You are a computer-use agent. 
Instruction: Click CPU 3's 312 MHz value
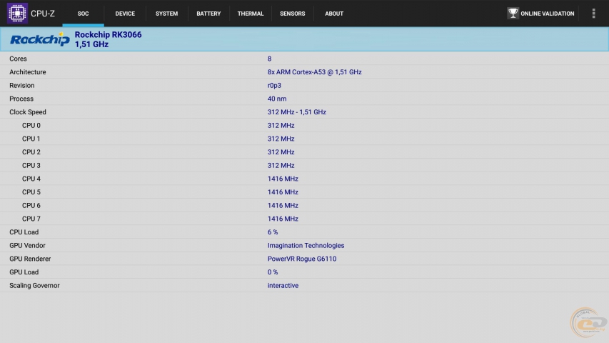point(281,165)
